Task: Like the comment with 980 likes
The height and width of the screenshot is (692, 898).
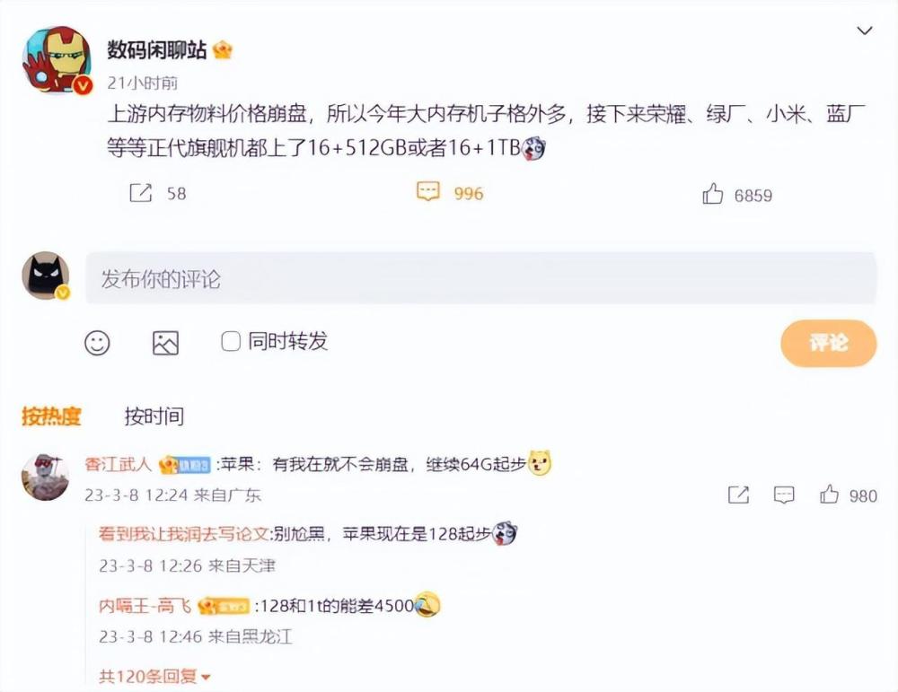Action: [829, 494]
